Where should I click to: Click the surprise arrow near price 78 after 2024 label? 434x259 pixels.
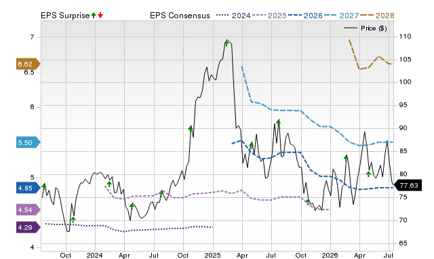point(109,184)
